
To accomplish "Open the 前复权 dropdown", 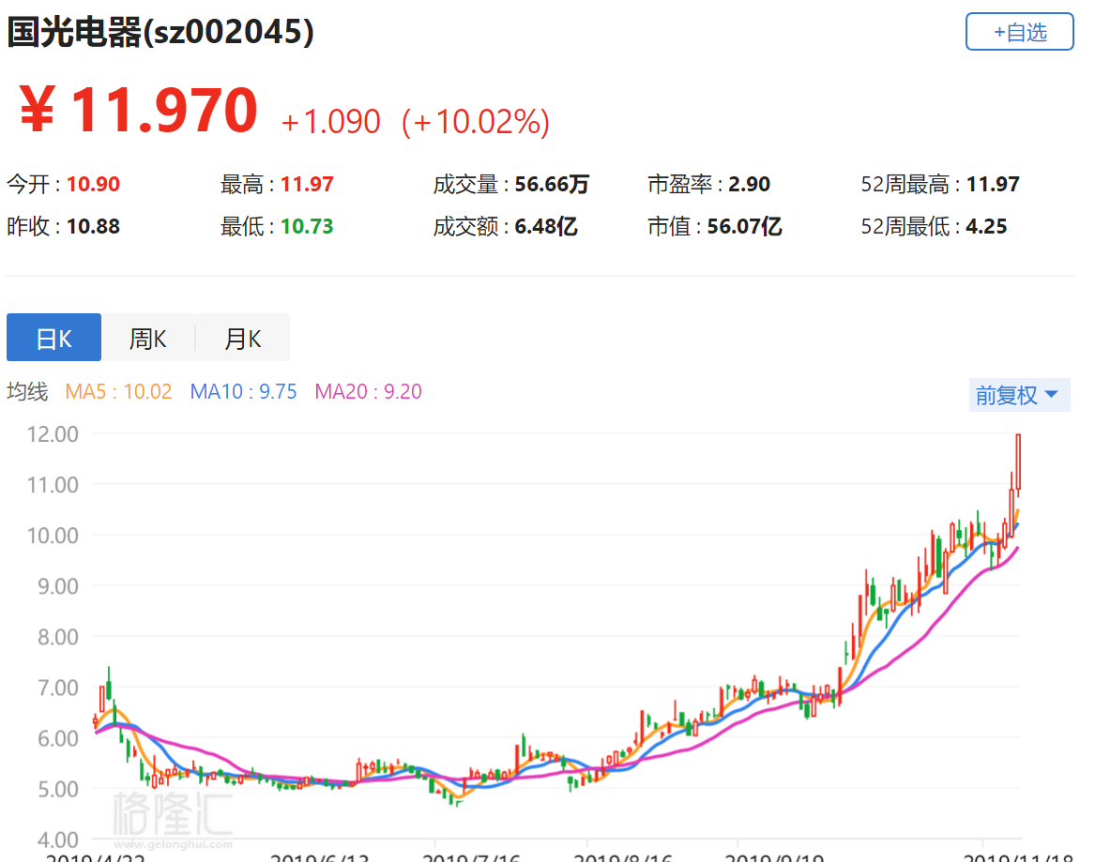I will (x=1019, y=395).
